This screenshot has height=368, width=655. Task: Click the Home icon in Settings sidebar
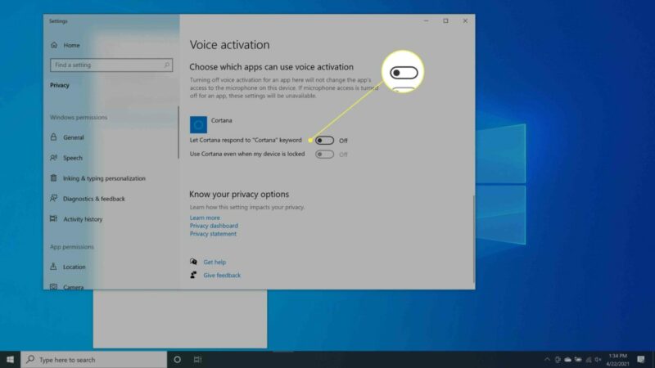pyautogui.click(x=54, y=45)
